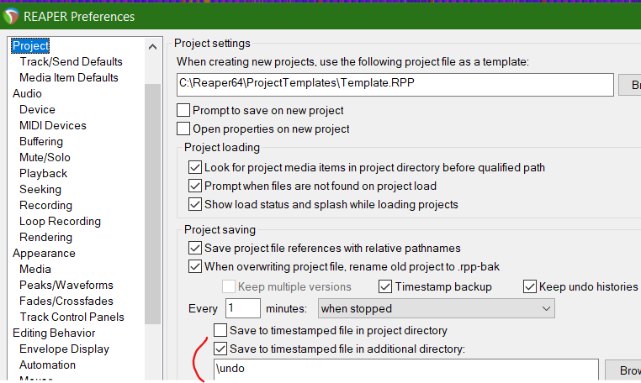
Task: Toggle Keep undo histories checkbox
Action: click(x=530, y=286)
